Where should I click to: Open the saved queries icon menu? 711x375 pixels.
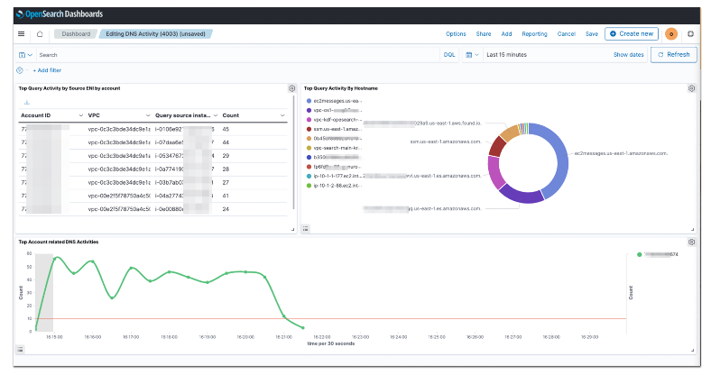[x=25, y=55]
